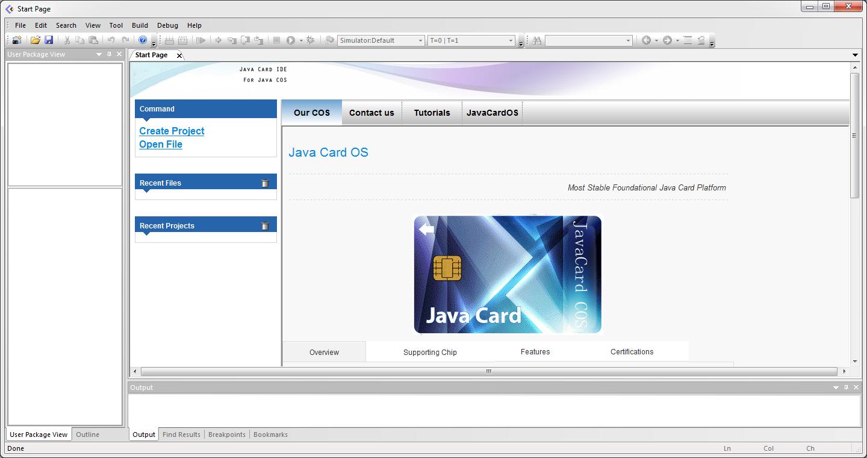Viewport: 867px width, 458px height.
Task: Click the Open folder toolbar icon
Action: tap(36, 40)
